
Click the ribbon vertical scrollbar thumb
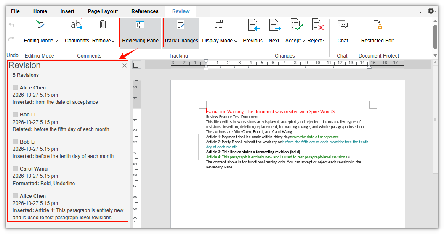(435, 37)
